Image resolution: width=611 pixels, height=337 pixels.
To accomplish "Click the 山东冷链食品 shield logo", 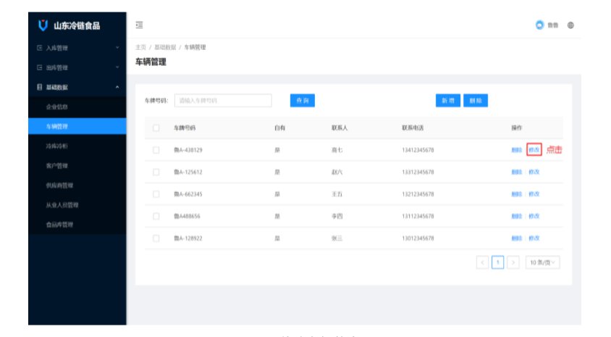I will [x=43, y=26].
